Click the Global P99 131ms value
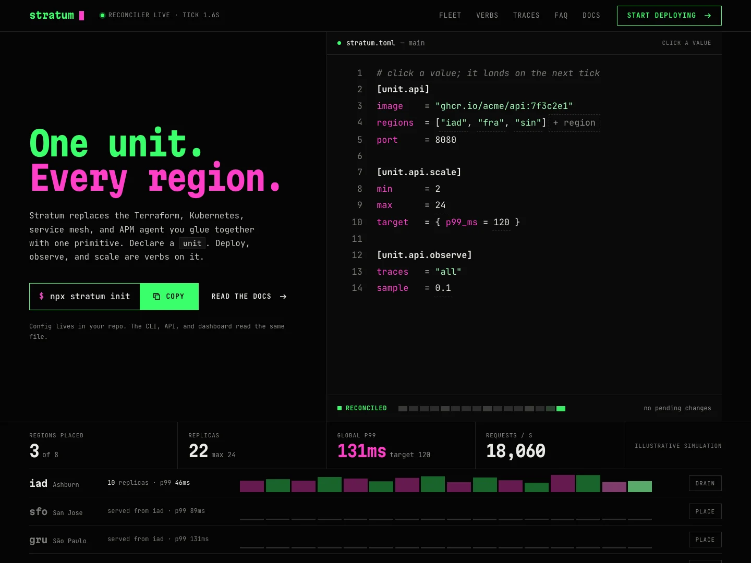The width and height of the screenshot is (751, 563). pyautogui.click(x=361, y=451)
